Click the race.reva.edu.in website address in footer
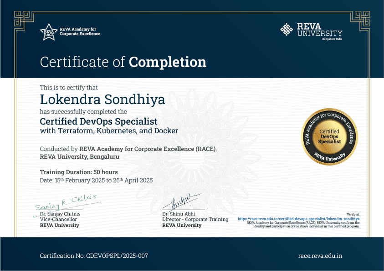Image resolution: width=384 pixels, height=271 pixels. pyautogui.click(x=320, y=256)
